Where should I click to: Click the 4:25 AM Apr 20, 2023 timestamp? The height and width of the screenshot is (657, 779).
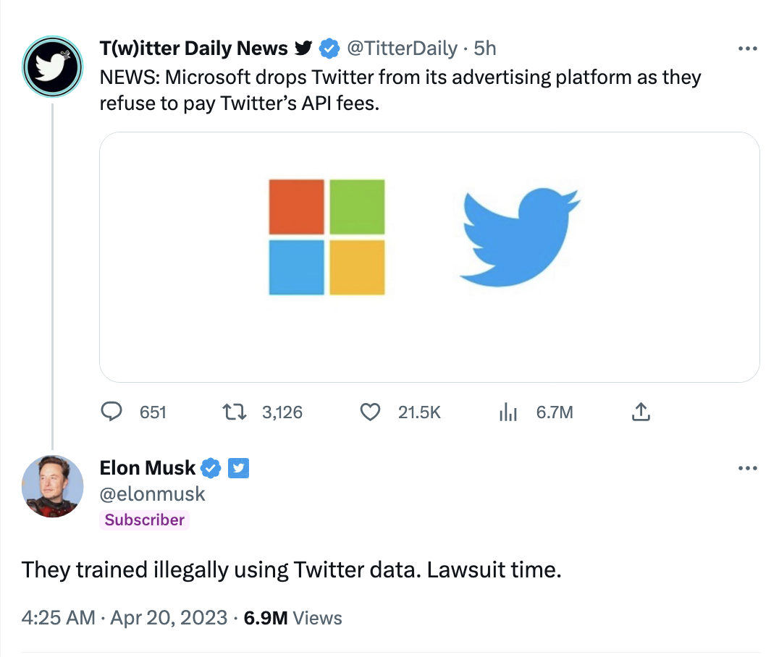click(x=125, y=618)
